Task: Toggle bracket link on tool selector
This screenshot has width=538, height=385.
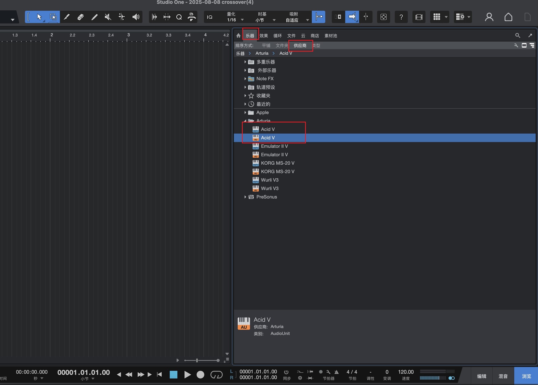Action: click(x=29, y=17)
